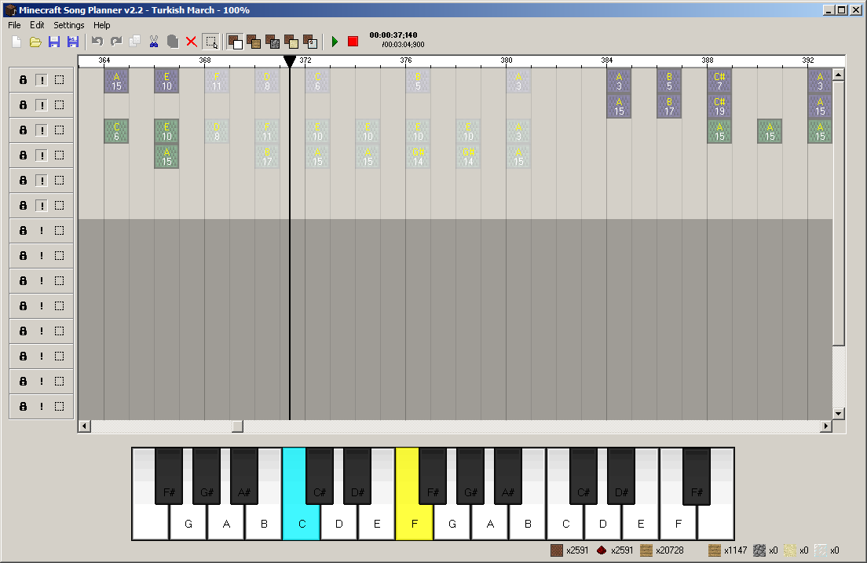Image resolution: width=867 pixels, height=563 pixels.
Task: Click ruler tick labeled 376
Action: tap(406, 60)
